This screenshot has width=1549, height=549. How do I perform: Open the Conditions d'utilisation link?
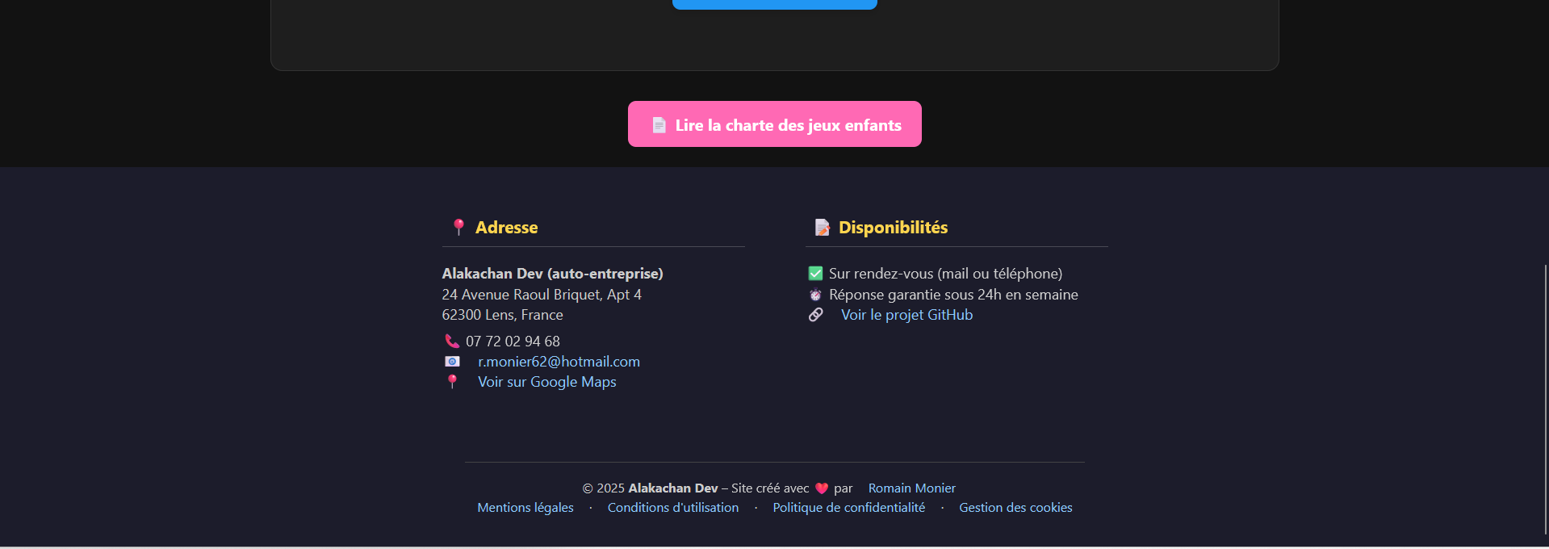pos(673,508)
